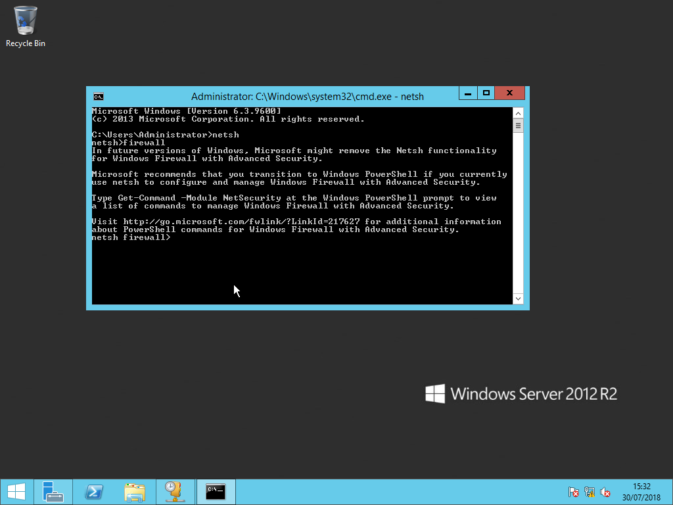Open Action Center flag tray icon
The width and height of the screenshot is (673, 505).
tap(573, 492)
